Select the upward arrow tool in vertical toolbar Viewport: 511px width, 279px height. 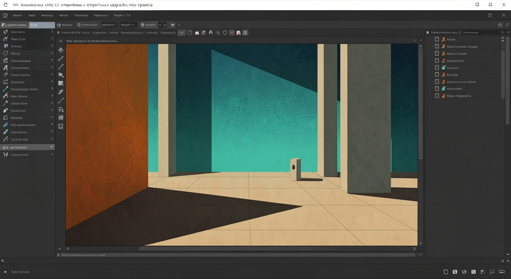pyautogui.click(x=60, y=50)
